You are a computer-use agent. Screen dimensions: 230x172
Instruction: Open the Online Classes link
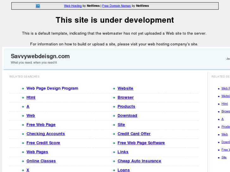point(41,161)
